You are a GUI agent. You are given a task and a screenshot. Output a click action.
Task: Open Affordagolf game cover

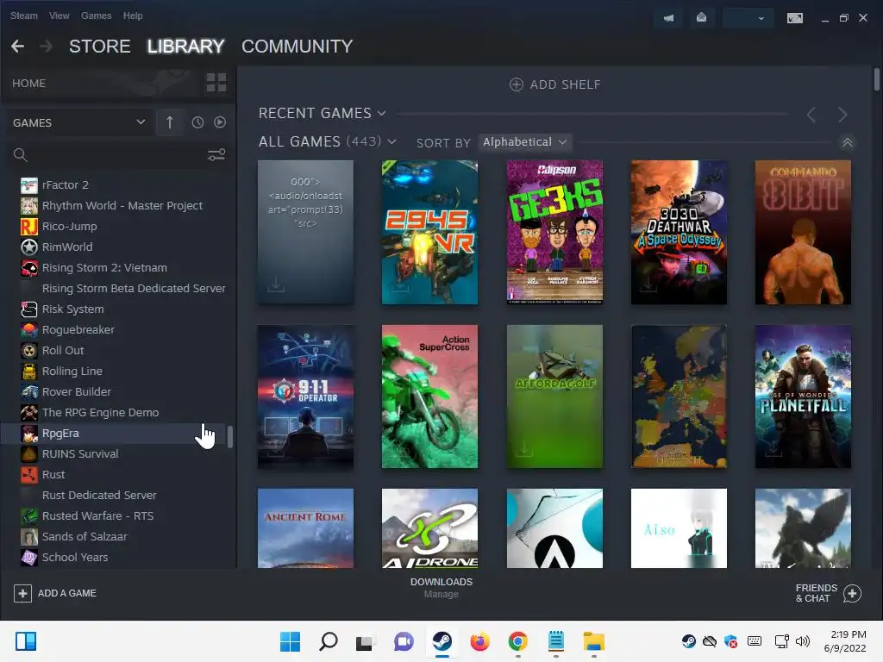(x=554, y=397)
